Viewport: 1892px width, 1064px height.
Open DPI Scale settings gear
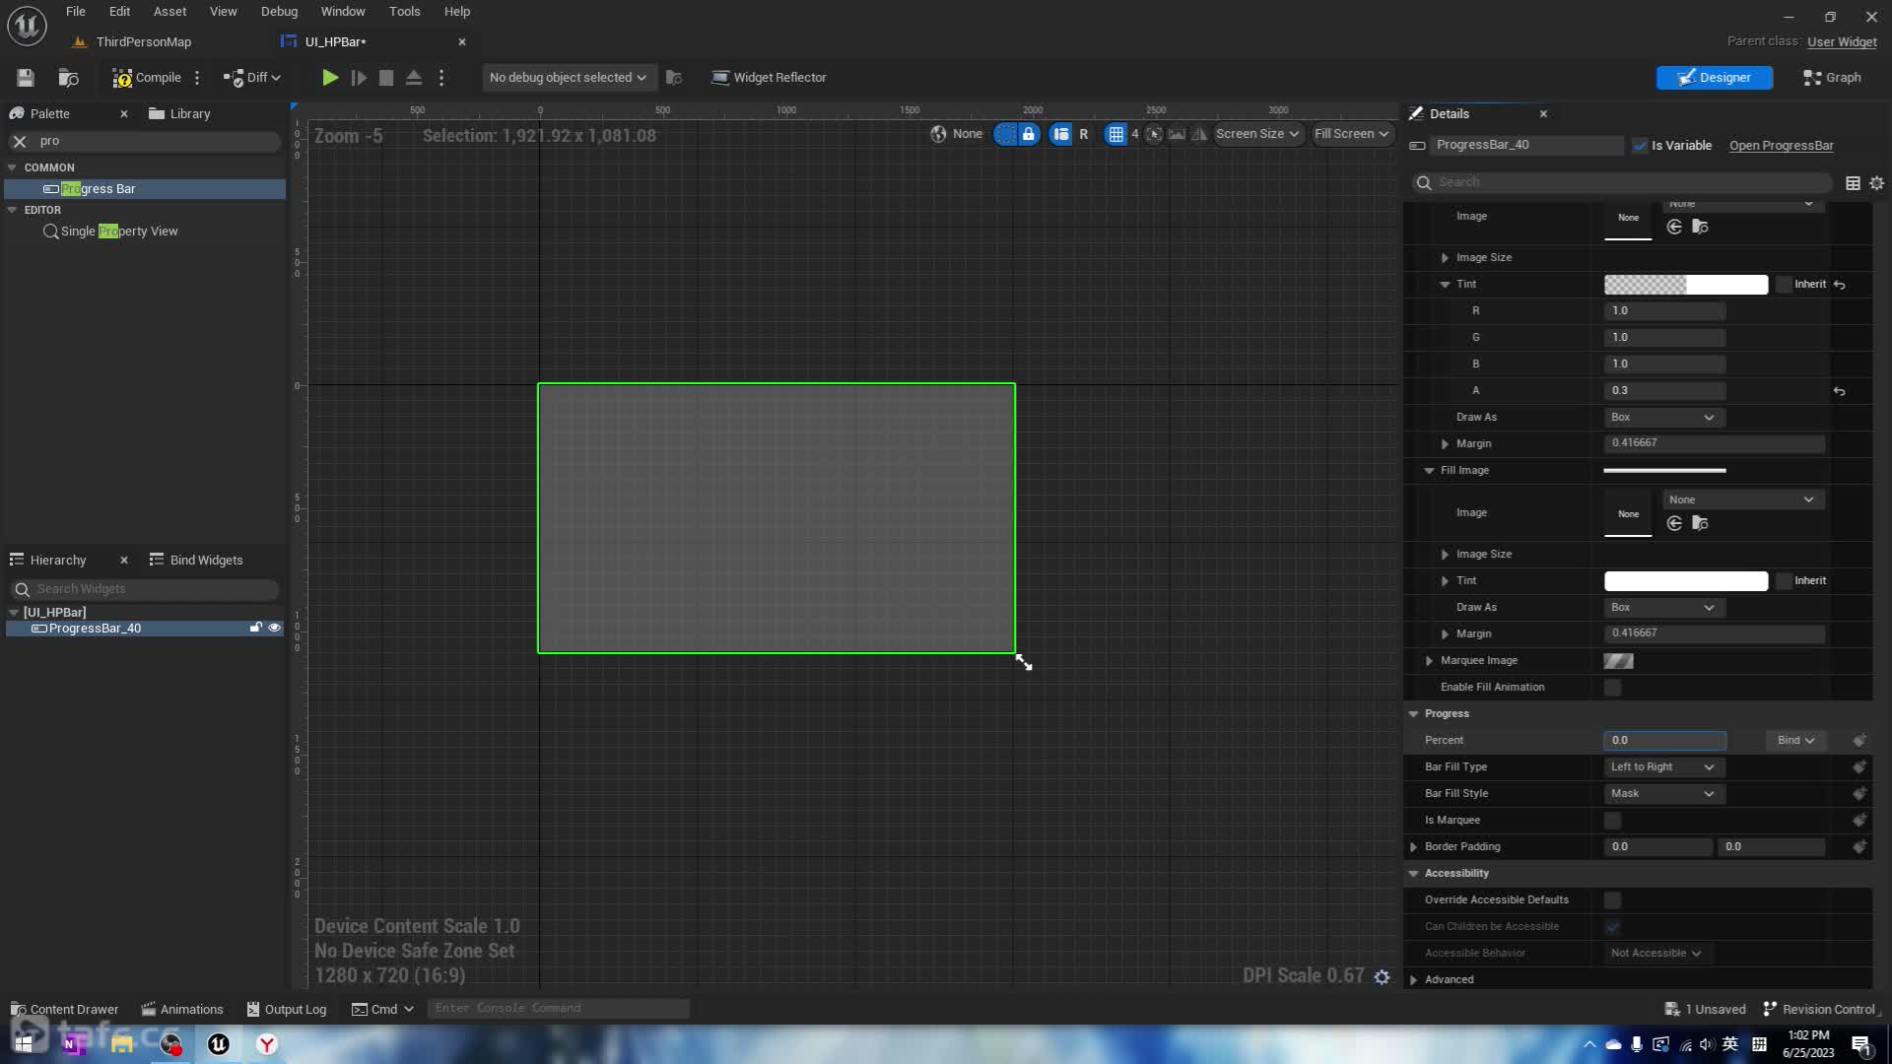point(1382,976)
